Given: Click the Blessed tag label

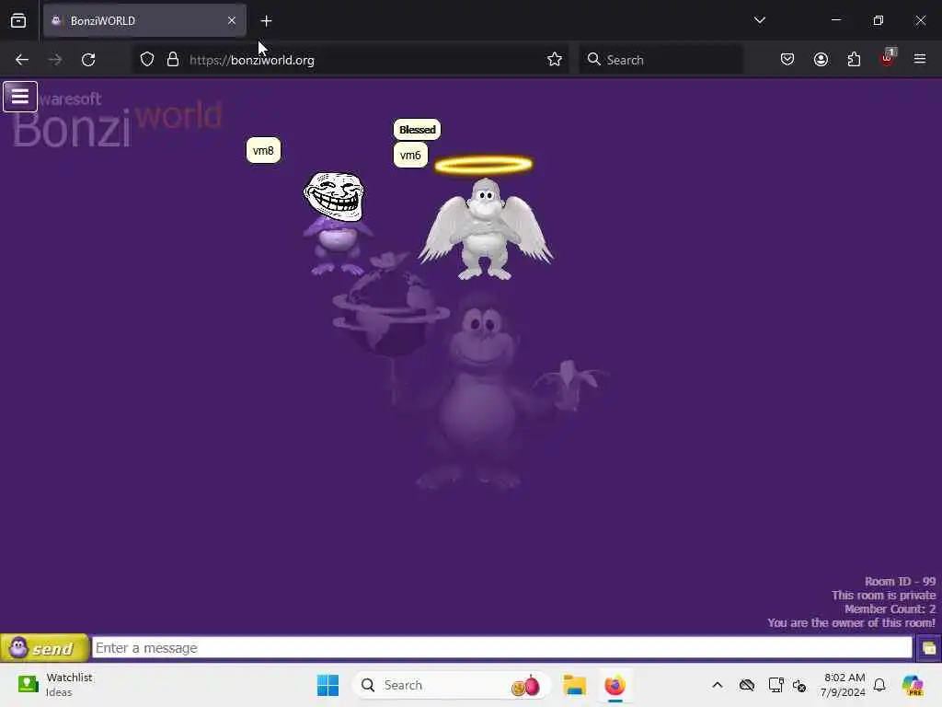Looking at the screenshot, I should (417, 130).
